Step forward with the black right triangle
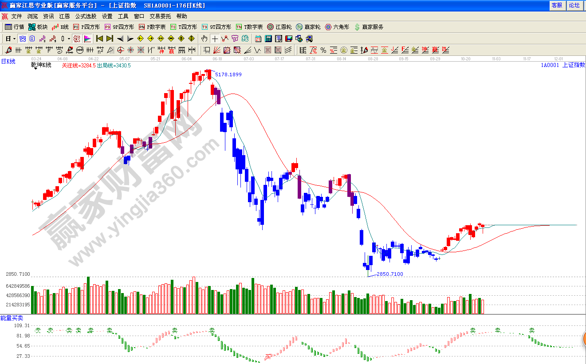Image resolution: width=586 pixels, height=364 pixels. (x=130, y=39)
